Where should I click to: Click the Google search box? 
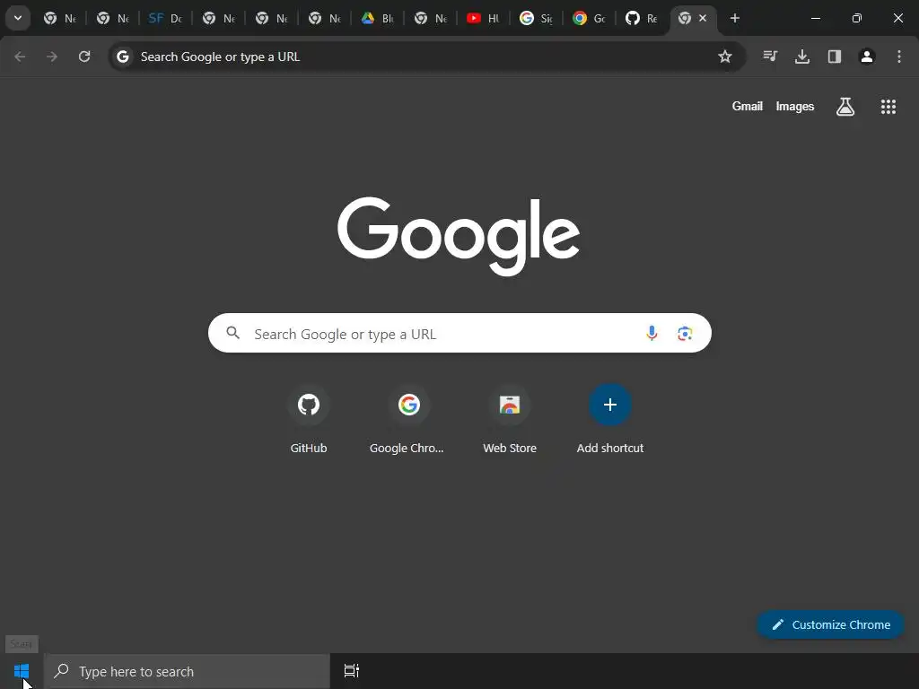459,334
